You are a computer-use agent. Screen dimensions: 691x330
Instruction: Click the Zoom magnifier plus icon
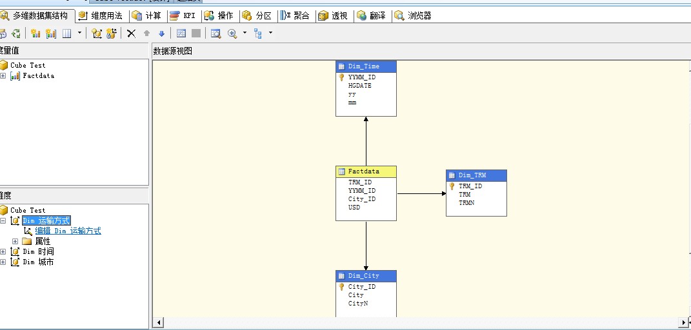click(x=232, y=34)
